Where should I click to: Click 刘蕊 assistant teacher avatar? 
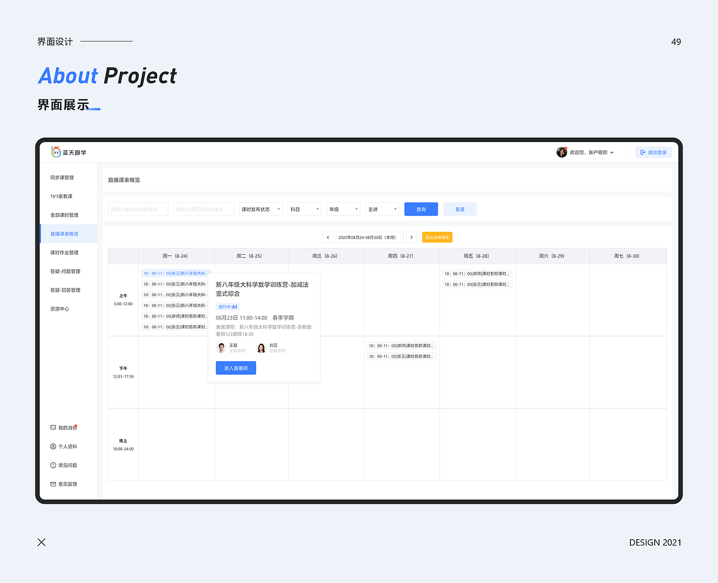[x=261, y=348]
